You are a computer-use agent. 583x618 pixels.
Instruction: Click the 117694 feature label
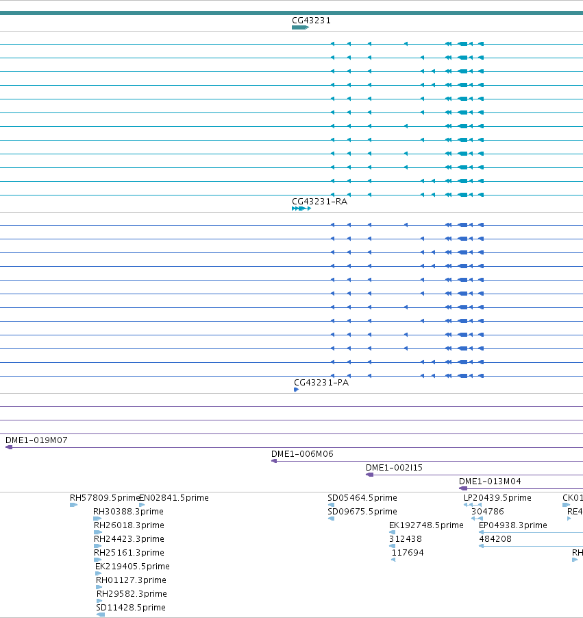(408, 553)
